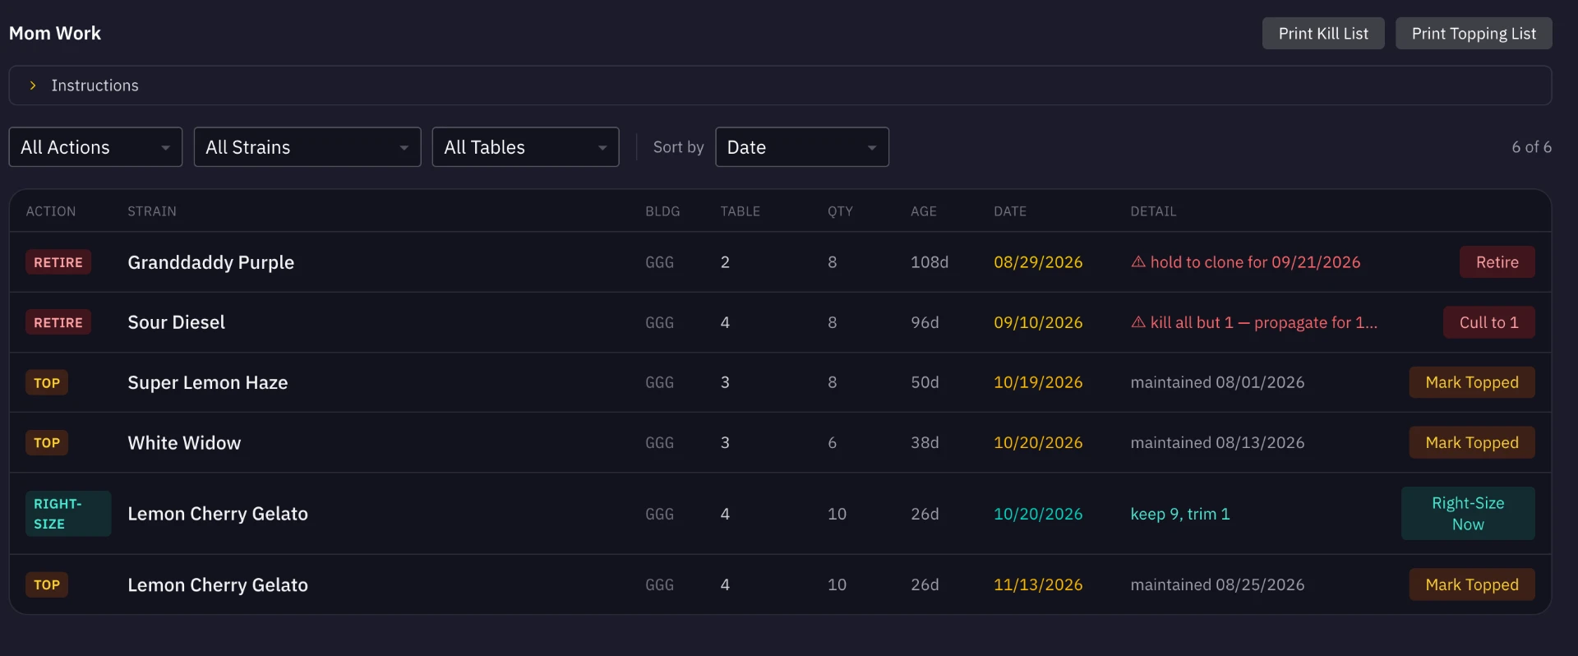Image resolution: width=1578 pixels, height=656 pixels.
Task: Click the warning icon in Granddaddy Purple detail
Action: pyautogui.click(x=1138, y=262)
